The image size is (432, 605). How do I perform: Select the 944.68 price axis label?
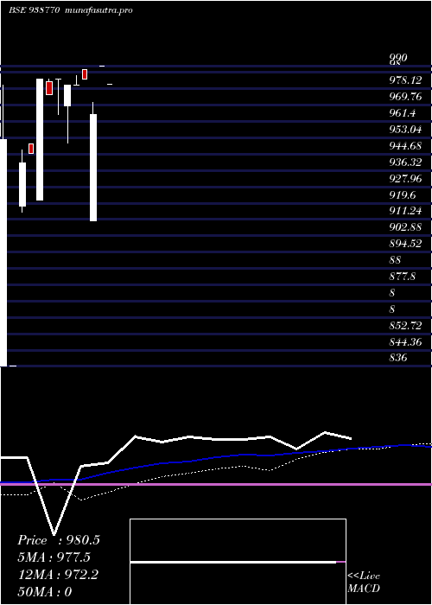pos(405,146)
